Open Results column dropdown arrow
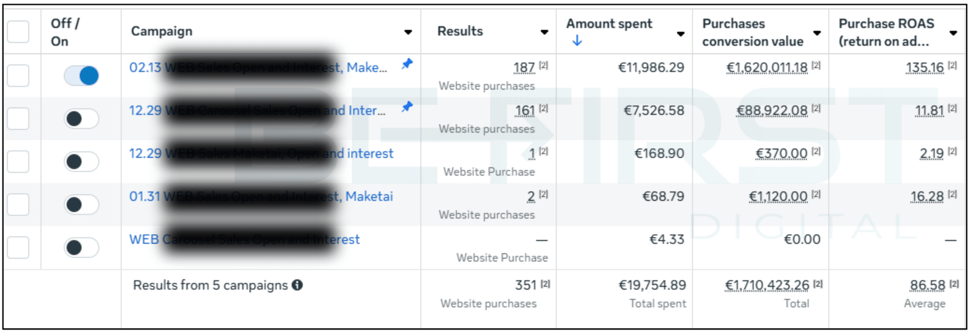972x335 pixels. [x=544, y=32]
